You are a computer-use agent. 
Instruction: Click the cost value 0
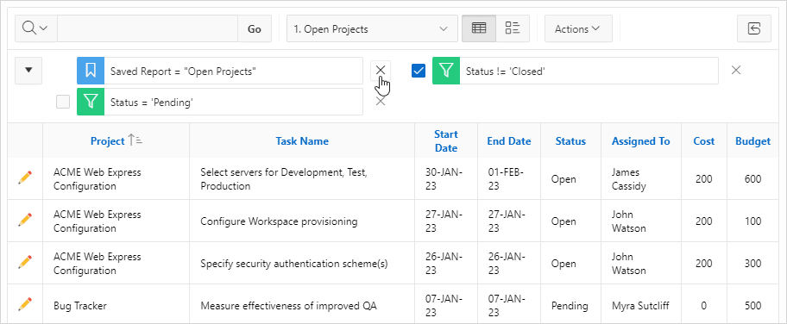click(703, 305)
